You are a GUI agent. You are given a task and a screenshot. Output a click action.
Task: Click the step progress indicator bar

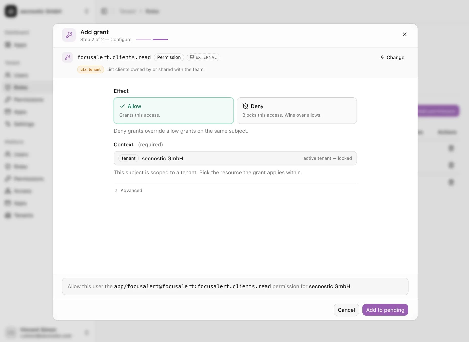tap(152, 40)
